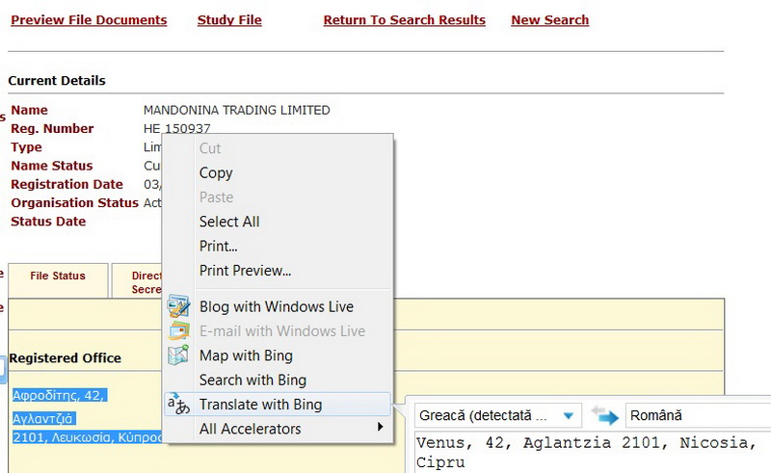The width and height of the screenshot is (771, 473).
Task: Start a New Search link
Action: pos(549,20)
